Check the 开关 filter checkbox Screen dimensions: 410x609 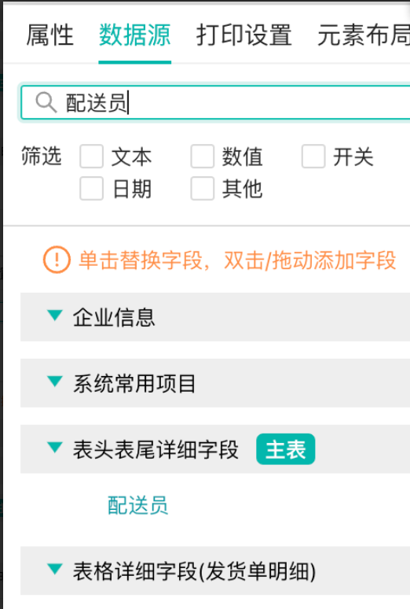point(313,157)
